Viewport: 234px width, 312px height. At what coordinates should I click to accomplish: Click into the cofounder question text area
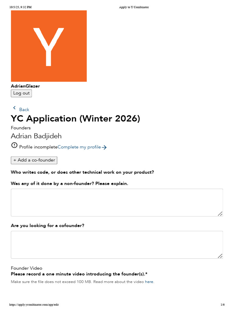click(117, 245)
